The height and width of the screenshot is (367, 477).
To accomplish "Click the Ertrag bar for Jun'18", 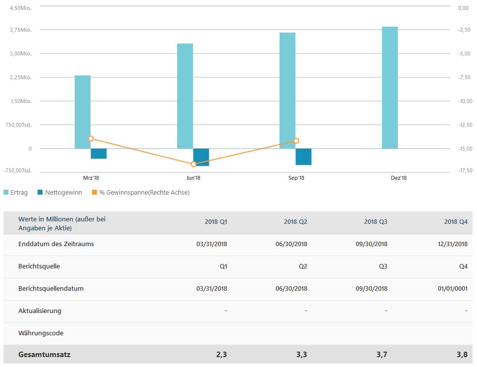I will 185,96.
